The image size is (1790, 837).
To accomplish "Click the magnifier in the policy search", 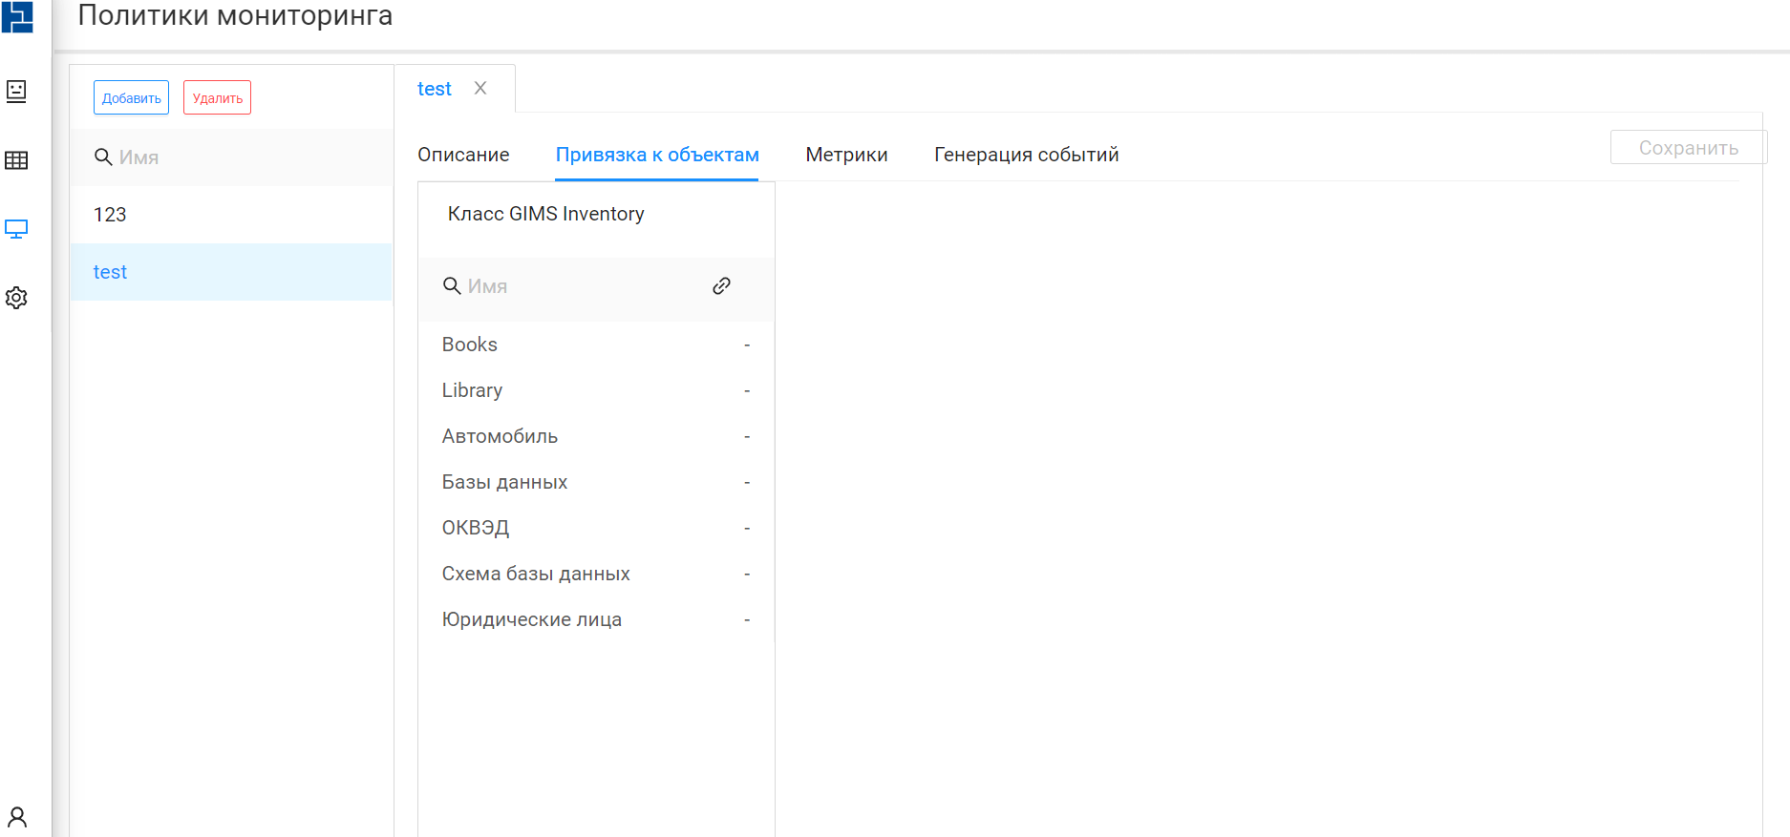I will coord(103,157).
